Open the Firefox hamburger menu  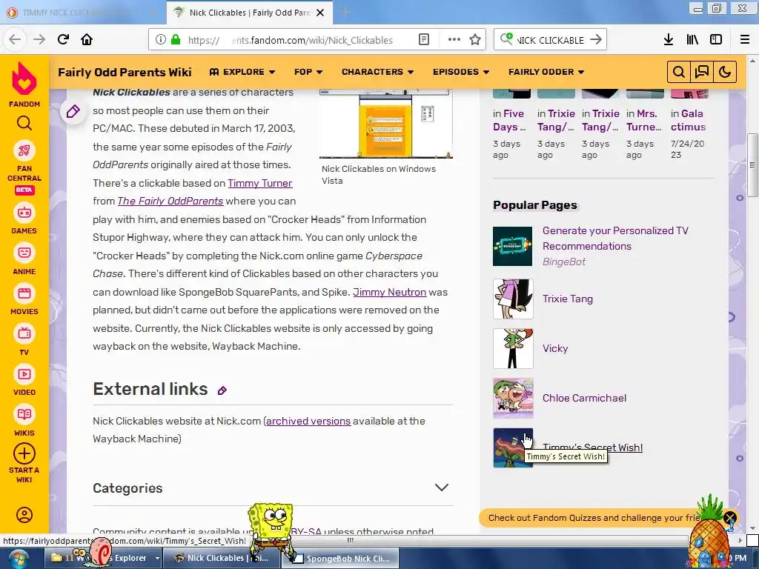(744, 40)
